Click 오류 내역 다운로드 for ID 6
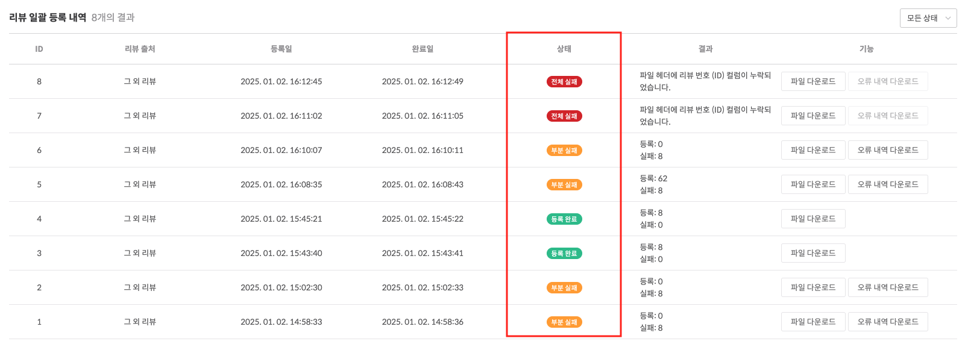This screenshot has height=344, width=968. [887, 150]
